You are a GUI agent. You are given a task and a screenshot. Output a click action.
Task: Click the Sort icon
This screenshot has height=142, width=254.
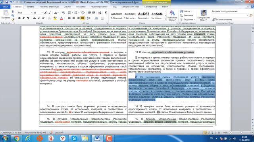coord(100,13)
